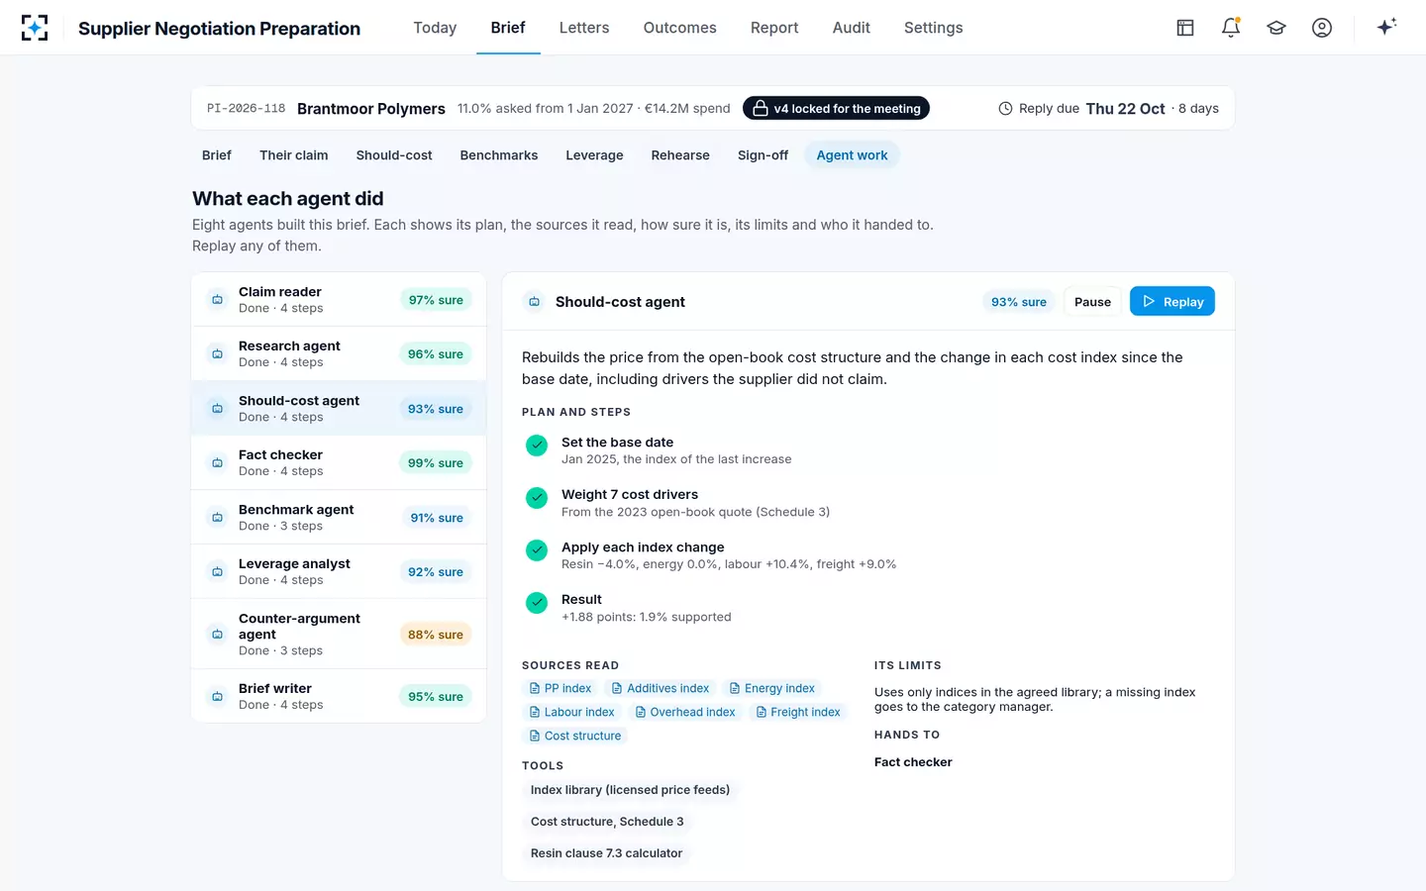Screen dimensions: 1426x891
Task: Click the Brief writer agent icon
Action: pos(218,697)
